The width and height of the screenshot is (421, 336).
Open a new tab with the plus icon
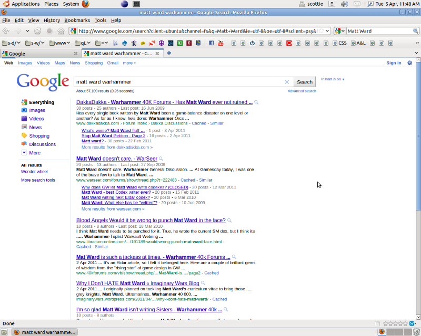pyautogui.click(x=169, y=53)
